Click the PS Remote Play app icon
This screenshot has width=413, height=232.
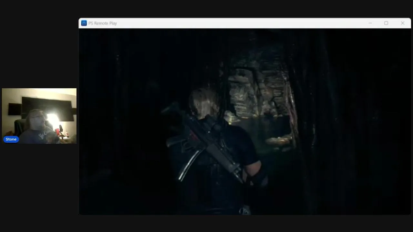[84, 23]
